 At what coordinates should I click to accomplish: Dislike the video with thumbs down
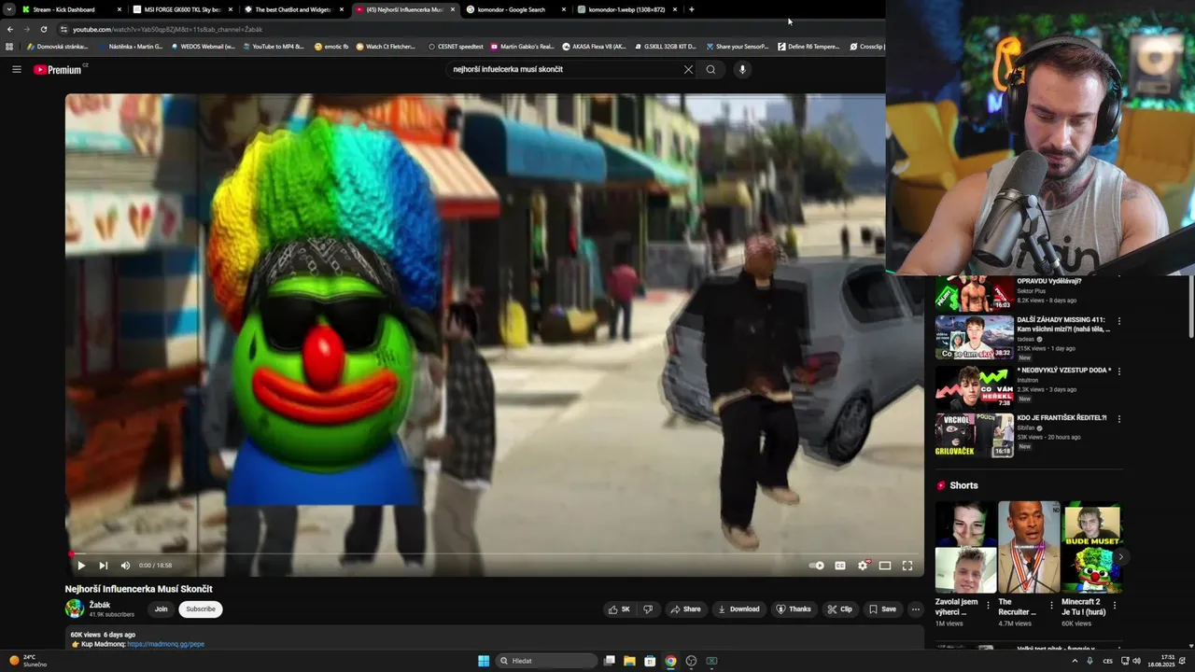648,609
